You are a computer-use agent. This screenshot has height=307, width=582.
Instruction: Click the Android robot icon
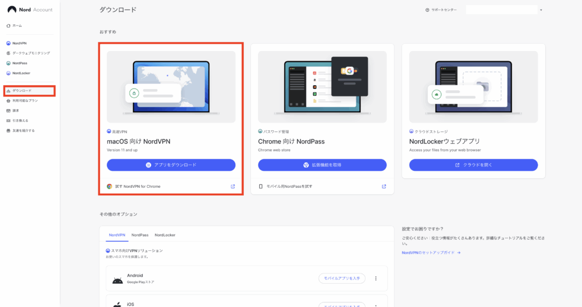(118, 281)
